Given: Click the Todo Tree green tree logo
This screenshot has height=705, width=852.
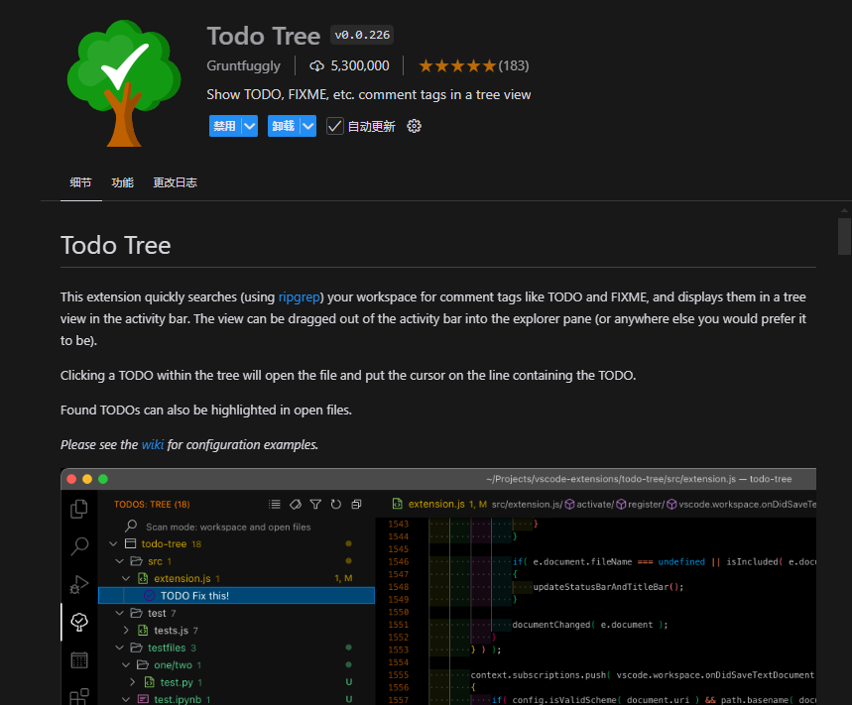Looking at the screenshot, I should click(x=124, y=83).
